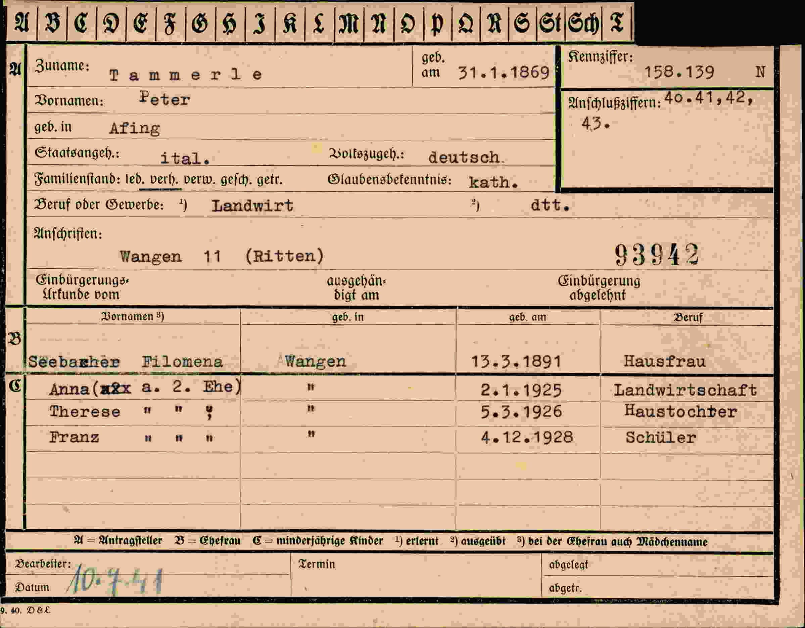Click the citizenship value 'ital.'
This screenshot has height=628, width=805.
pos(185,159)
